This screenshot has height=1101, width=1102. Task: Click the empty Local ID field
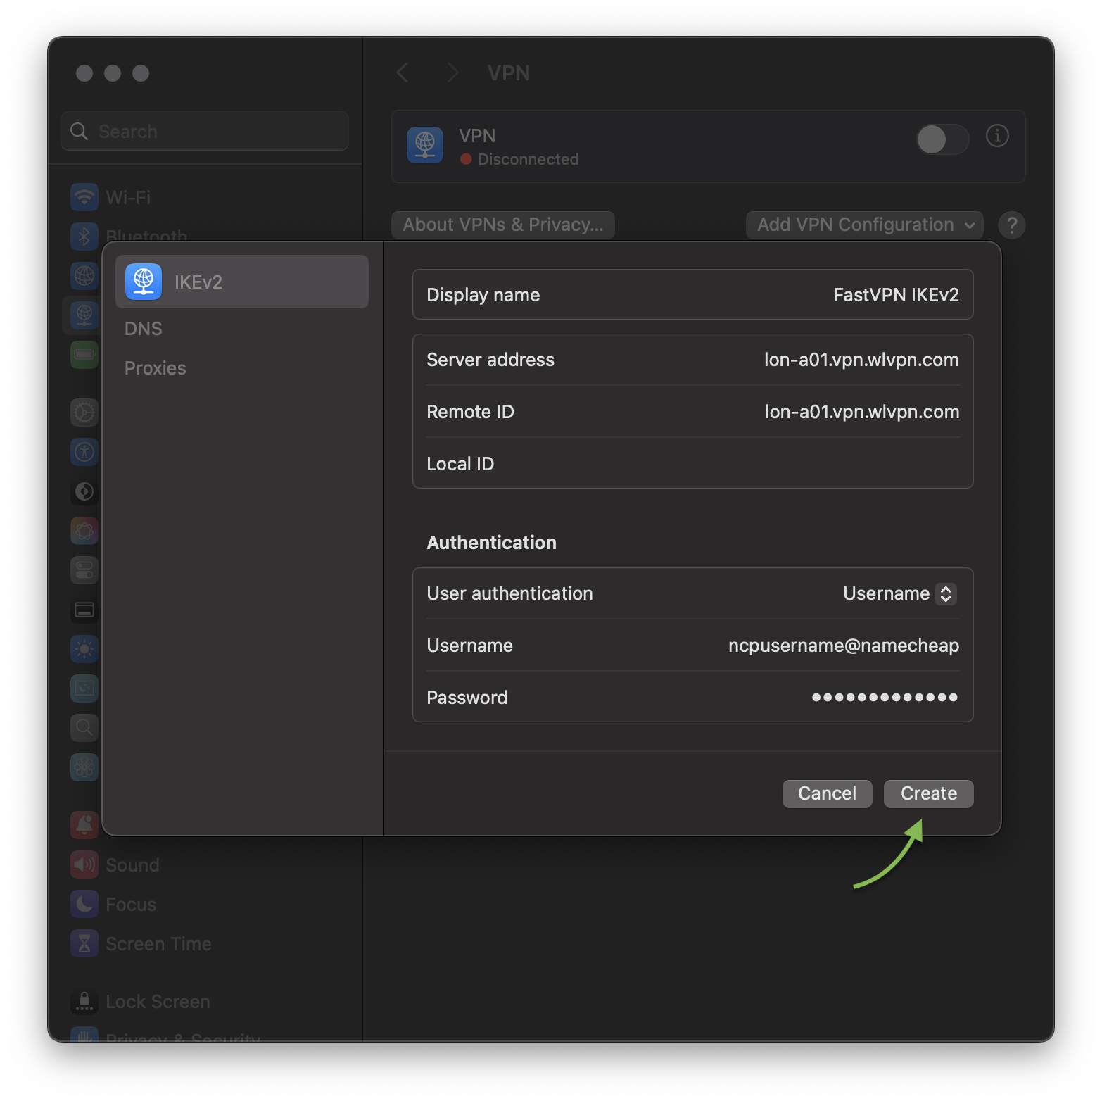pos(692,464)
